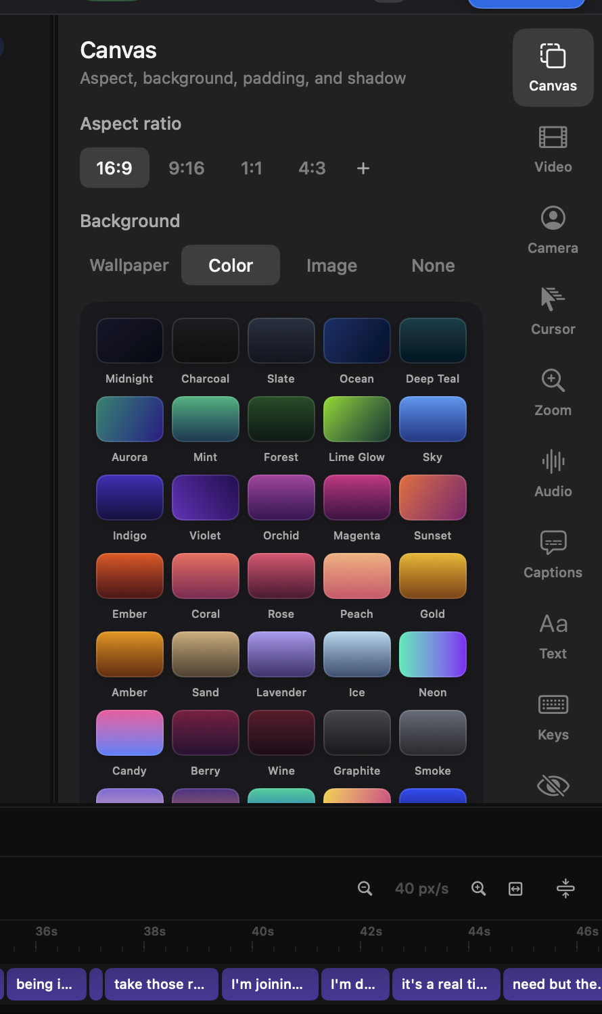Choose Indigo color swatch
Viewport: 602px width, 1014px height.
(x=129, y=498)
